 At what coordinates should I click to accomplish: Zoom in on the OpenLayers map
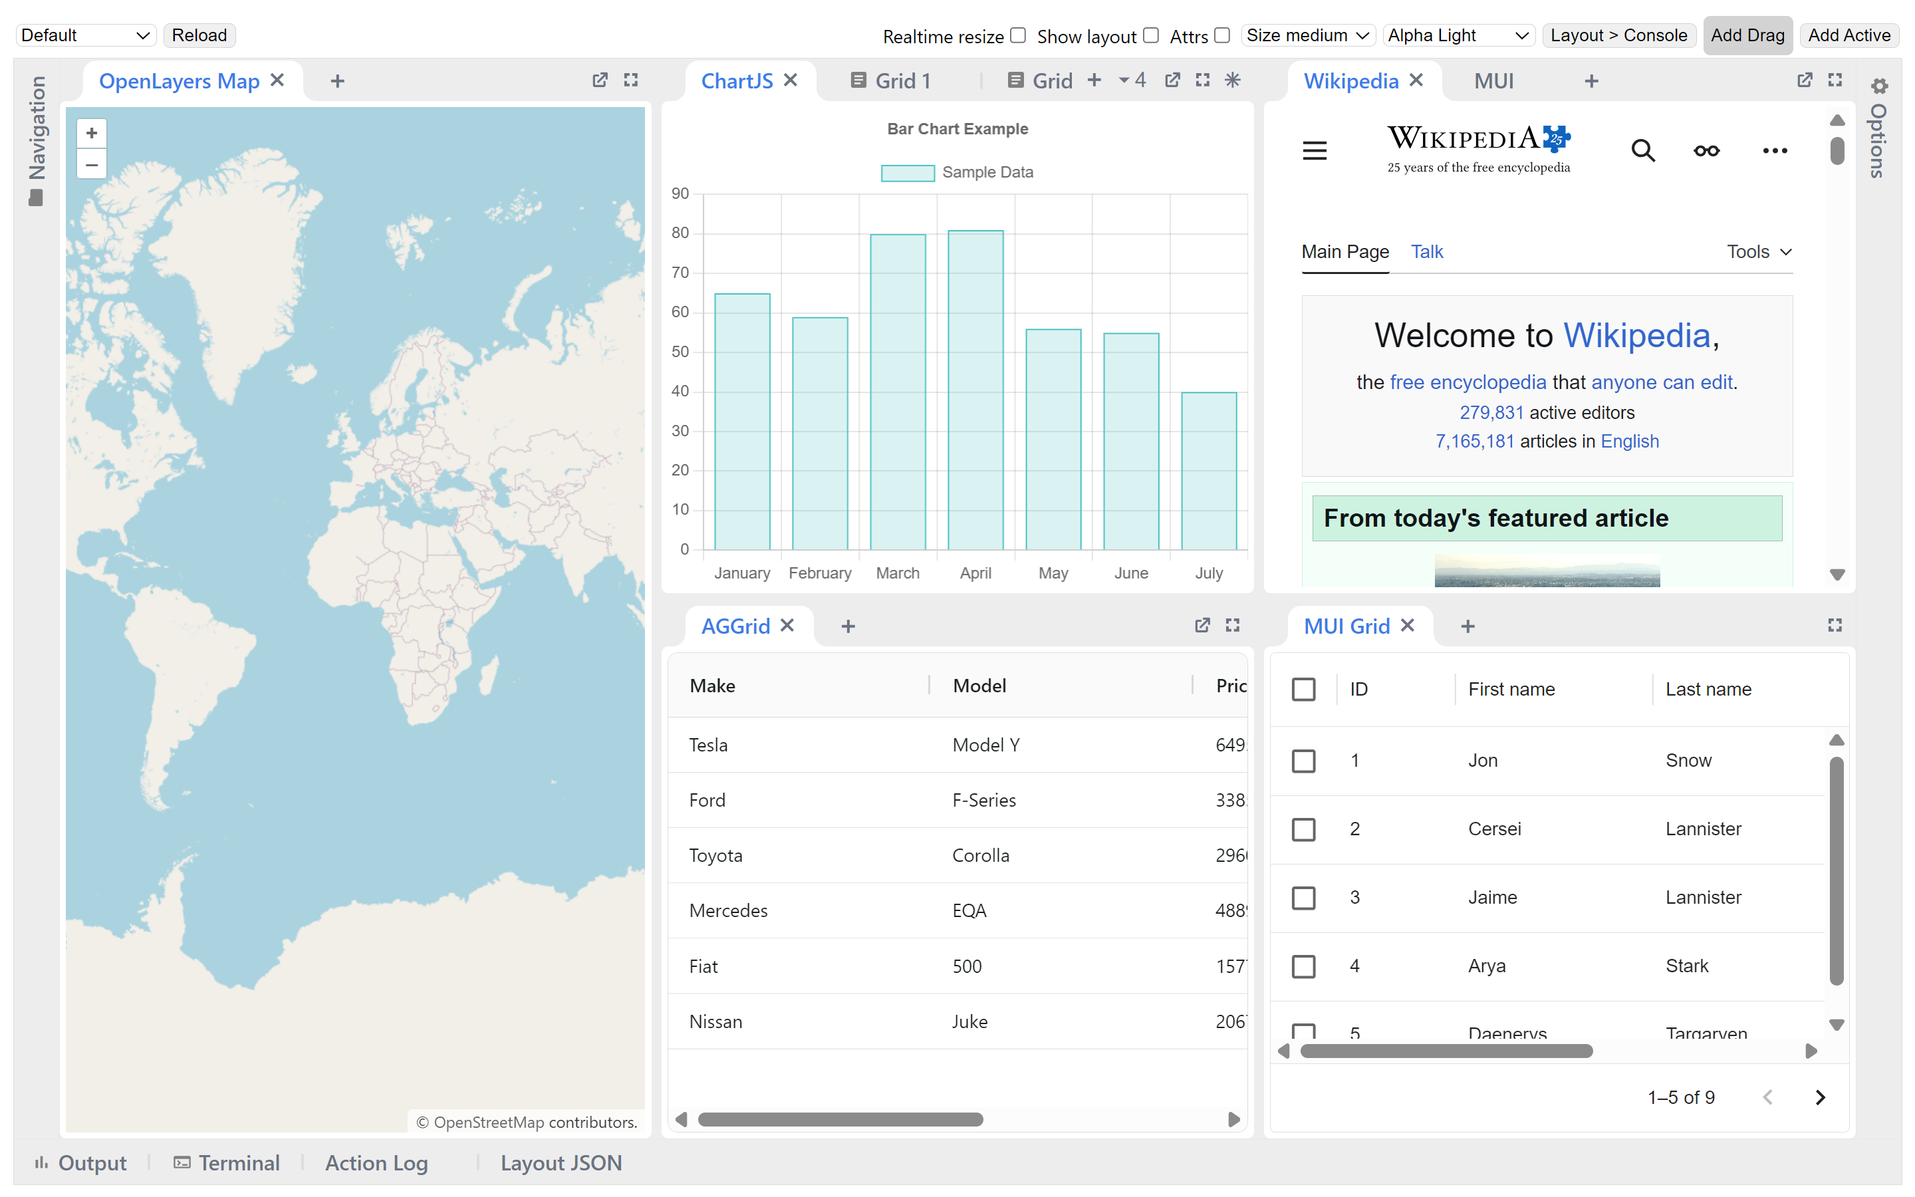(x=92, y=133)
